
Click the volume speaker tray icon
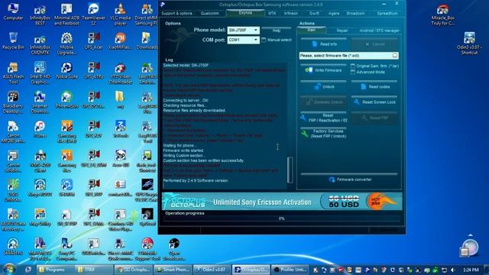point(453,270)
